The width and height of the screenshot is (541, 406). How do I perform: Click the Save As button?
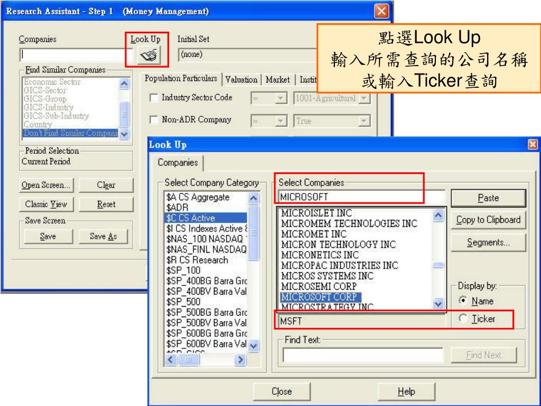click(103, 236)
